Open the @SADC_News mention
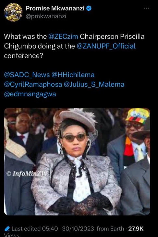This screenshot has width=158, height=237. click(x=27, y=75)
